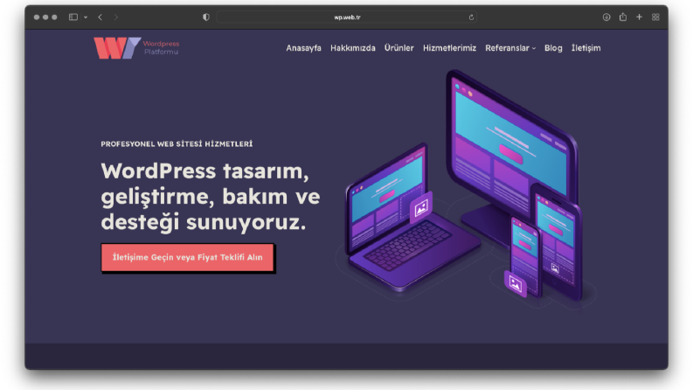The image size is (693, 390).
Task: Click the WordPress tasarım headline text
Action: pyautogui.click(x=211, y=197)
